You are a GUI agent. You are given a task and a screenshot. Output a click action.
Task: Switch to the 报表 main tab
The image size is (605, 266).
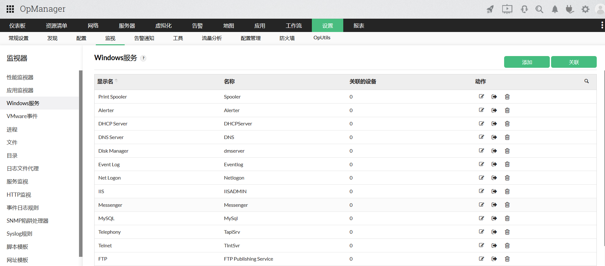[x=359, y=26]
